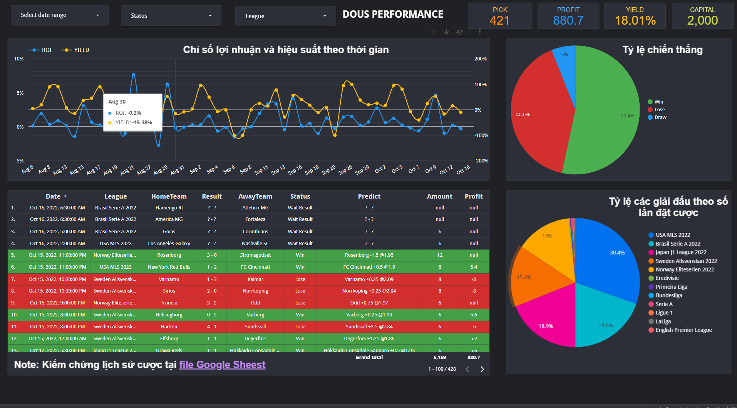Toggle the ROI series in legend
737x408 pixels.
coord(40,50)
